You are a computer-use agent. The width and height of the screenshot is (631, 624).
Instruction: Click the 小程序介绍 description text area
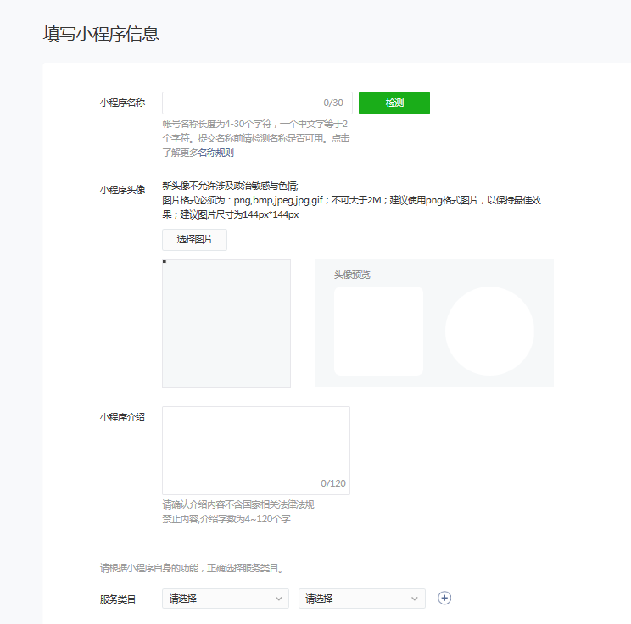pos(256,450)
